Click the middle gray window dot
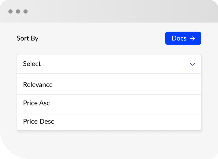This screenshot has width=218, height=159. coord(18,11)
